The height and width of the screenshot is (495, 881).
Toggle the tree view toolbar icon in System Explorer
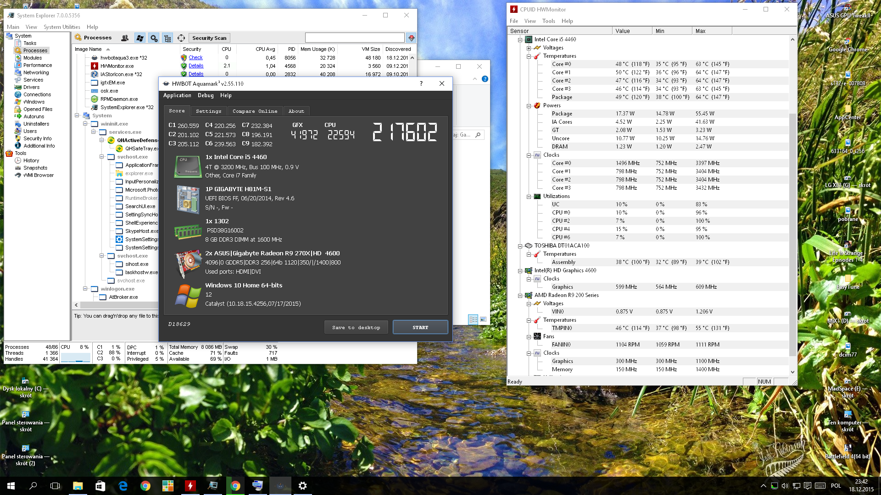[167, 38]
